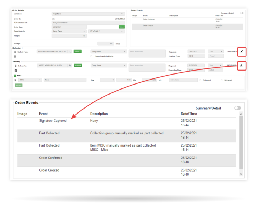Click the Collection 1 Actual time field
257x211 pixels.
216,56
